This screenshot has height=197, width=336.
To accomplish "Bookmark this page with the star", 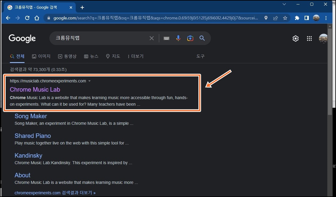I will 285,18.
